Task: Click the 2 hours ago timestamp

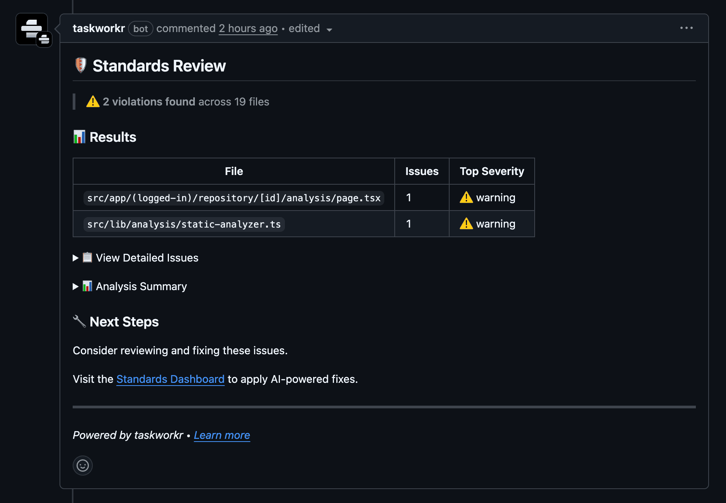Action: pyautogui.click(x=248, y=29)
